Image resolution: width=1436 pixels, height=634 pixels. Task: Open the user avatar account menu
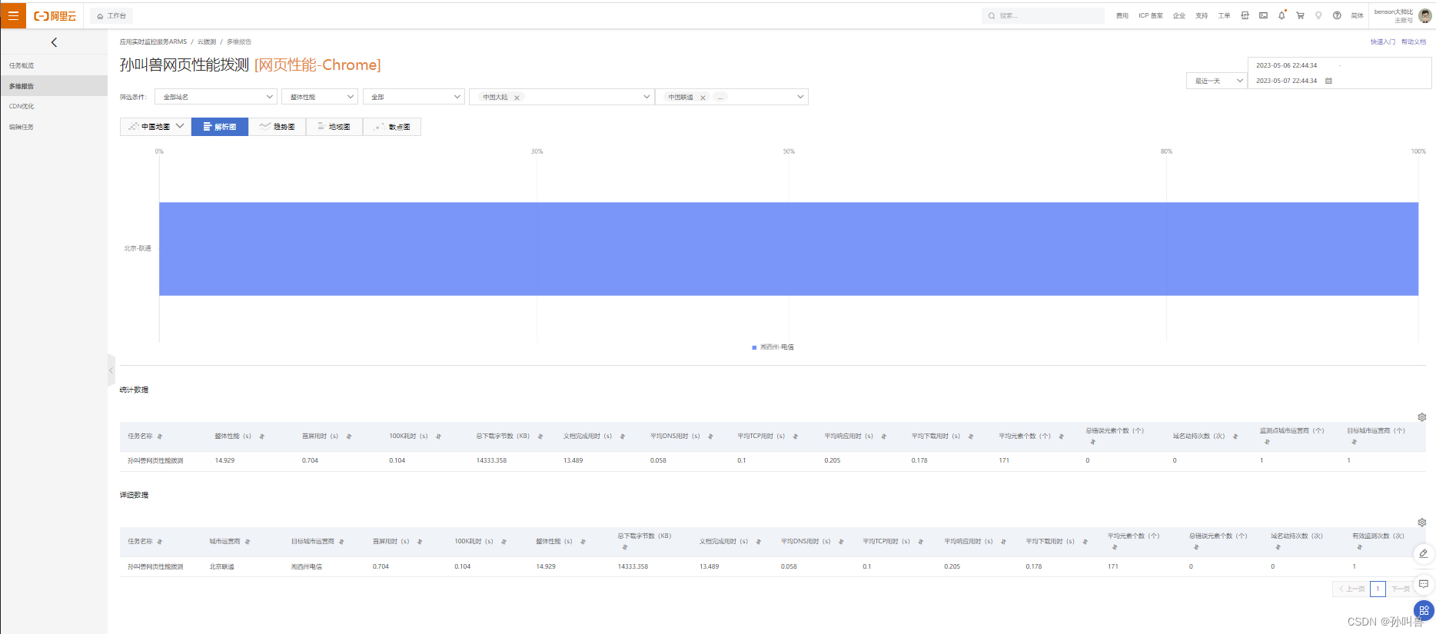coord(1424,16)
